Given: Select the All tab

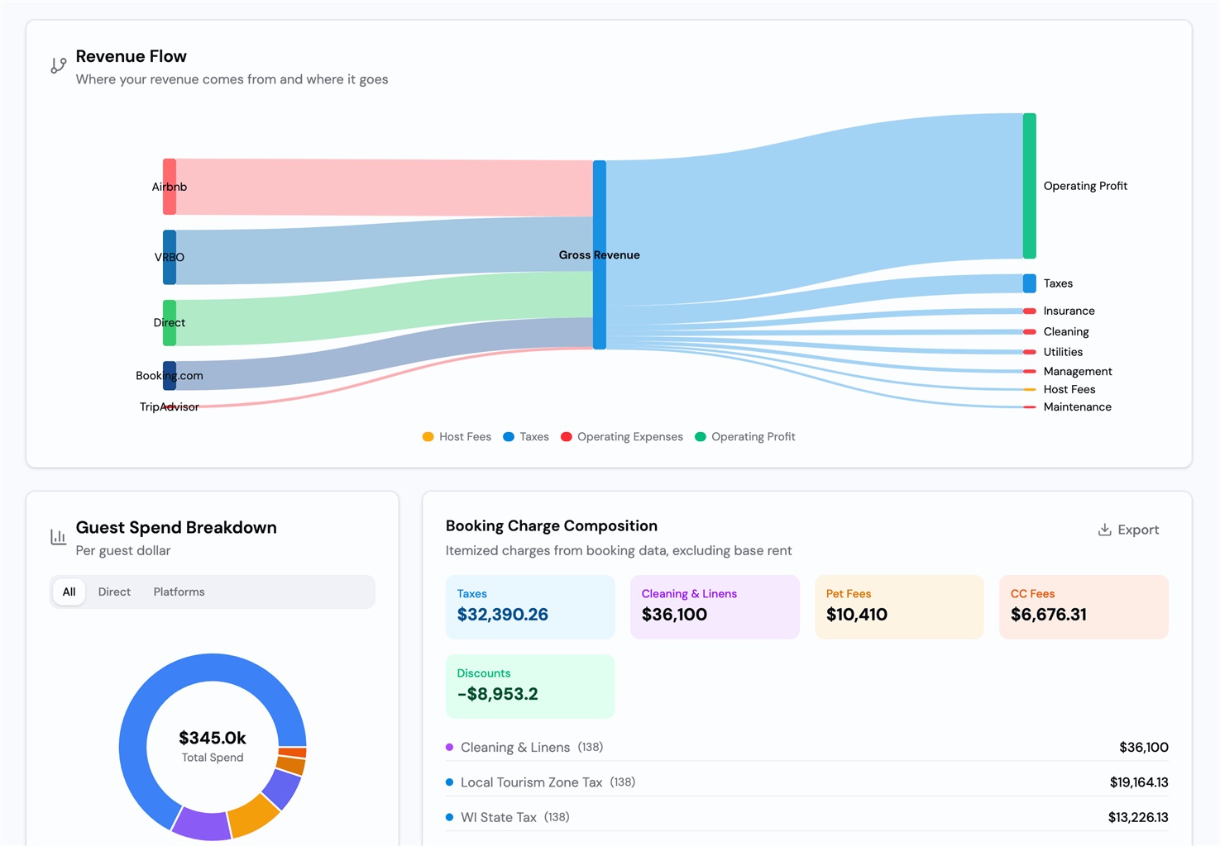Looking at the screenshot, I should pos(69,592).
